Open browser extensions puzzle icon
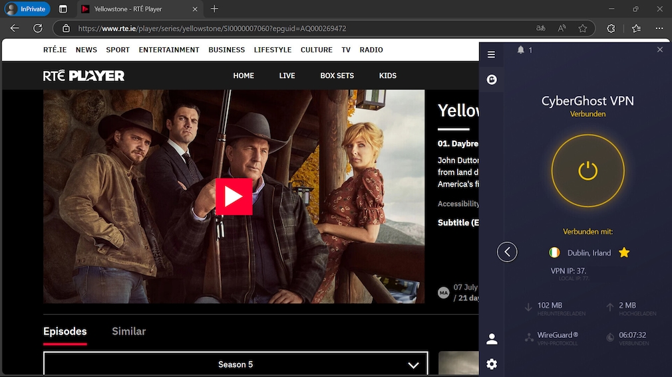The height and width of the screenshot is (377, 672). tap(611, 29)
